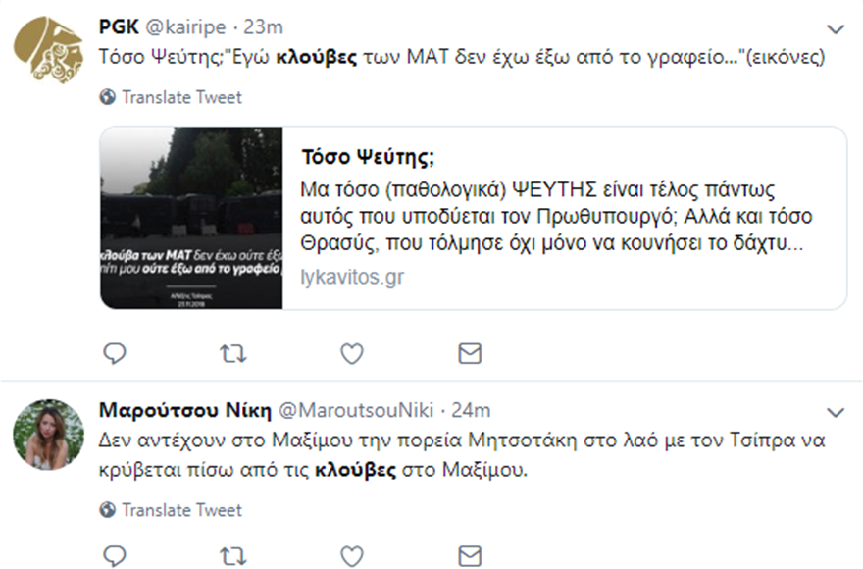This screenshot has height=569, width=863.
Task: Expand Μαρούτσου Νίκη tweet options chevron
Action: point(836,410)
